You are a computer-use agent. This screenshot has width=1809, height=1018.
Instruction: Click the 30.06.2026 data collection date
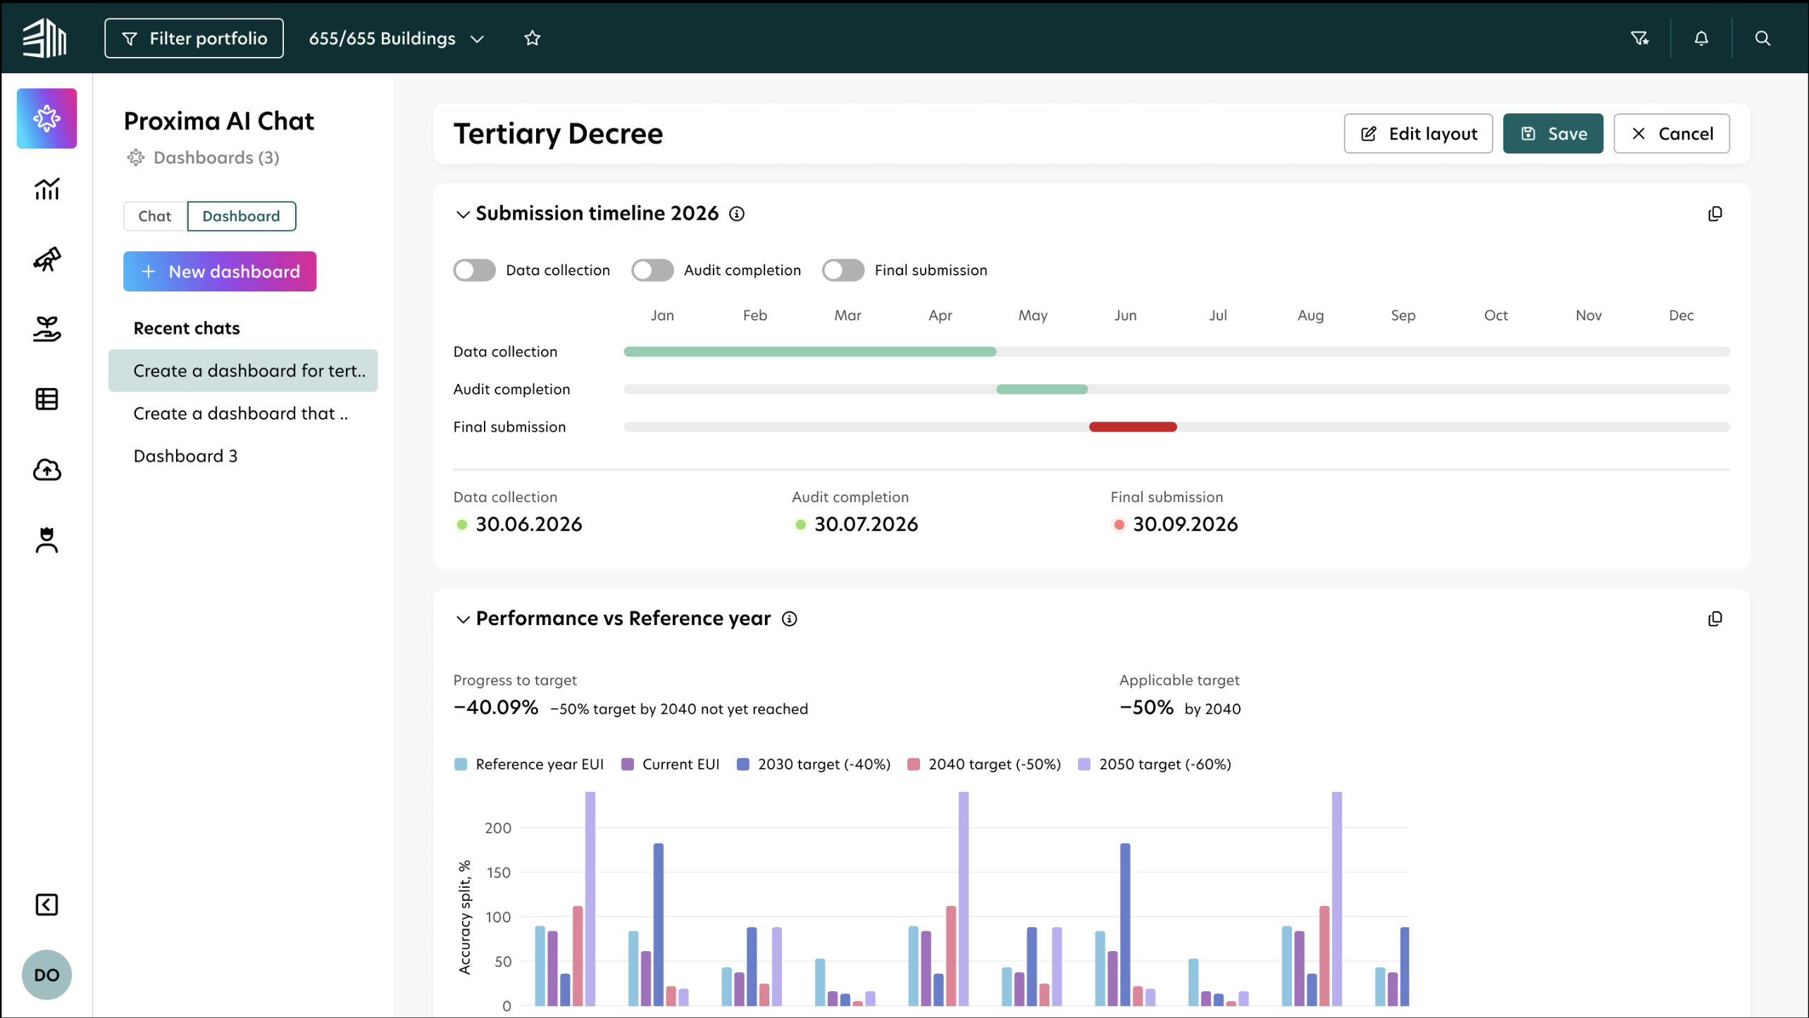point(529,524)
